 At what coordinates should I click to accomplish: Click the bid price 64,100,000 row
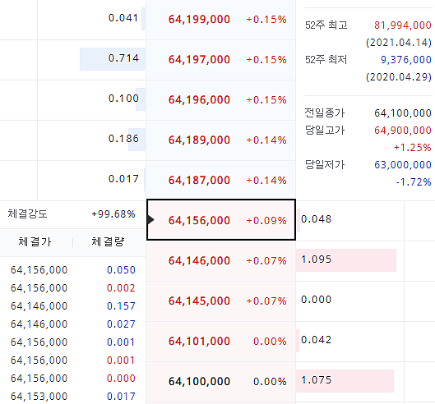(x=221, y=381)
